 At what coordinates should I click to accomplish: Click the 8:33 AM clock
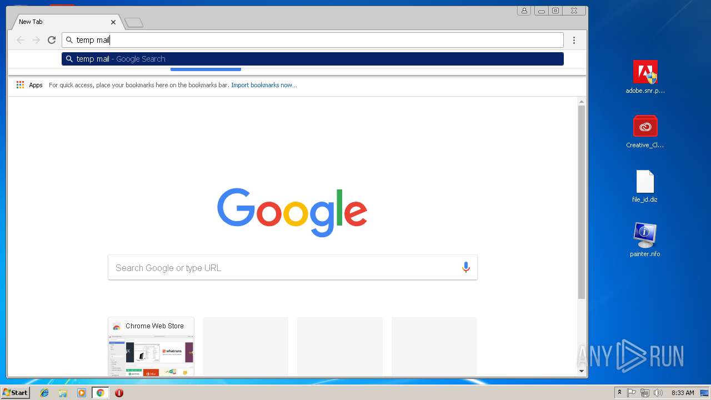683,393
